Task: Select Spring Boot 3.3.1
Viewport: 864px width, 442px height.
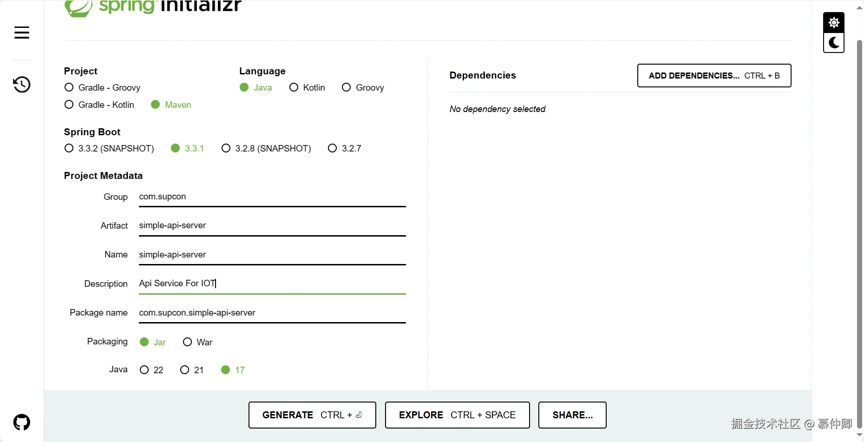Action: click(187, 148)
